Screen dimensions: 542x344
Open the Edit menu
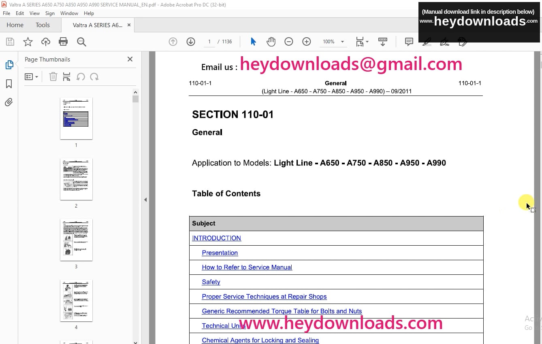tap(20, 13)
